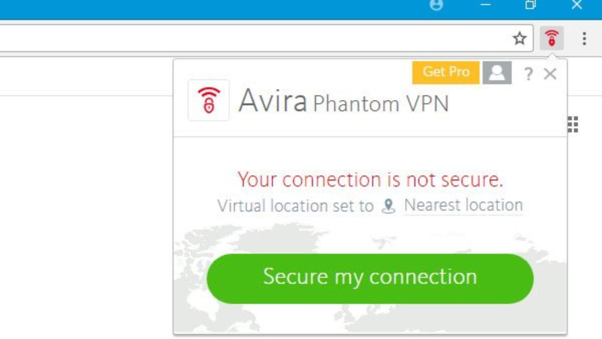The height and width of the screenshot is (339, 602).
Task: Open the Chrome three-dot menu
Action: [x=584, y=38]
